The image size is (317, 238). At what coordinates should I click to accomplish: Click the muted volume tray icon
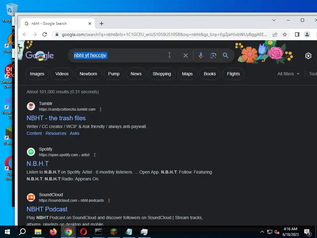click(x=277, y=232)
